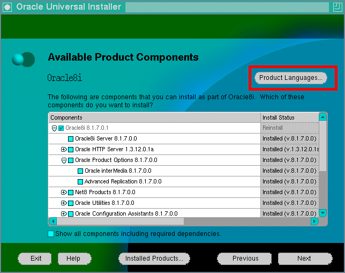Click install status of Oracle Utilities row
Image resolution: width=345 pixels, height=273 pixels.
click(290, 203)
